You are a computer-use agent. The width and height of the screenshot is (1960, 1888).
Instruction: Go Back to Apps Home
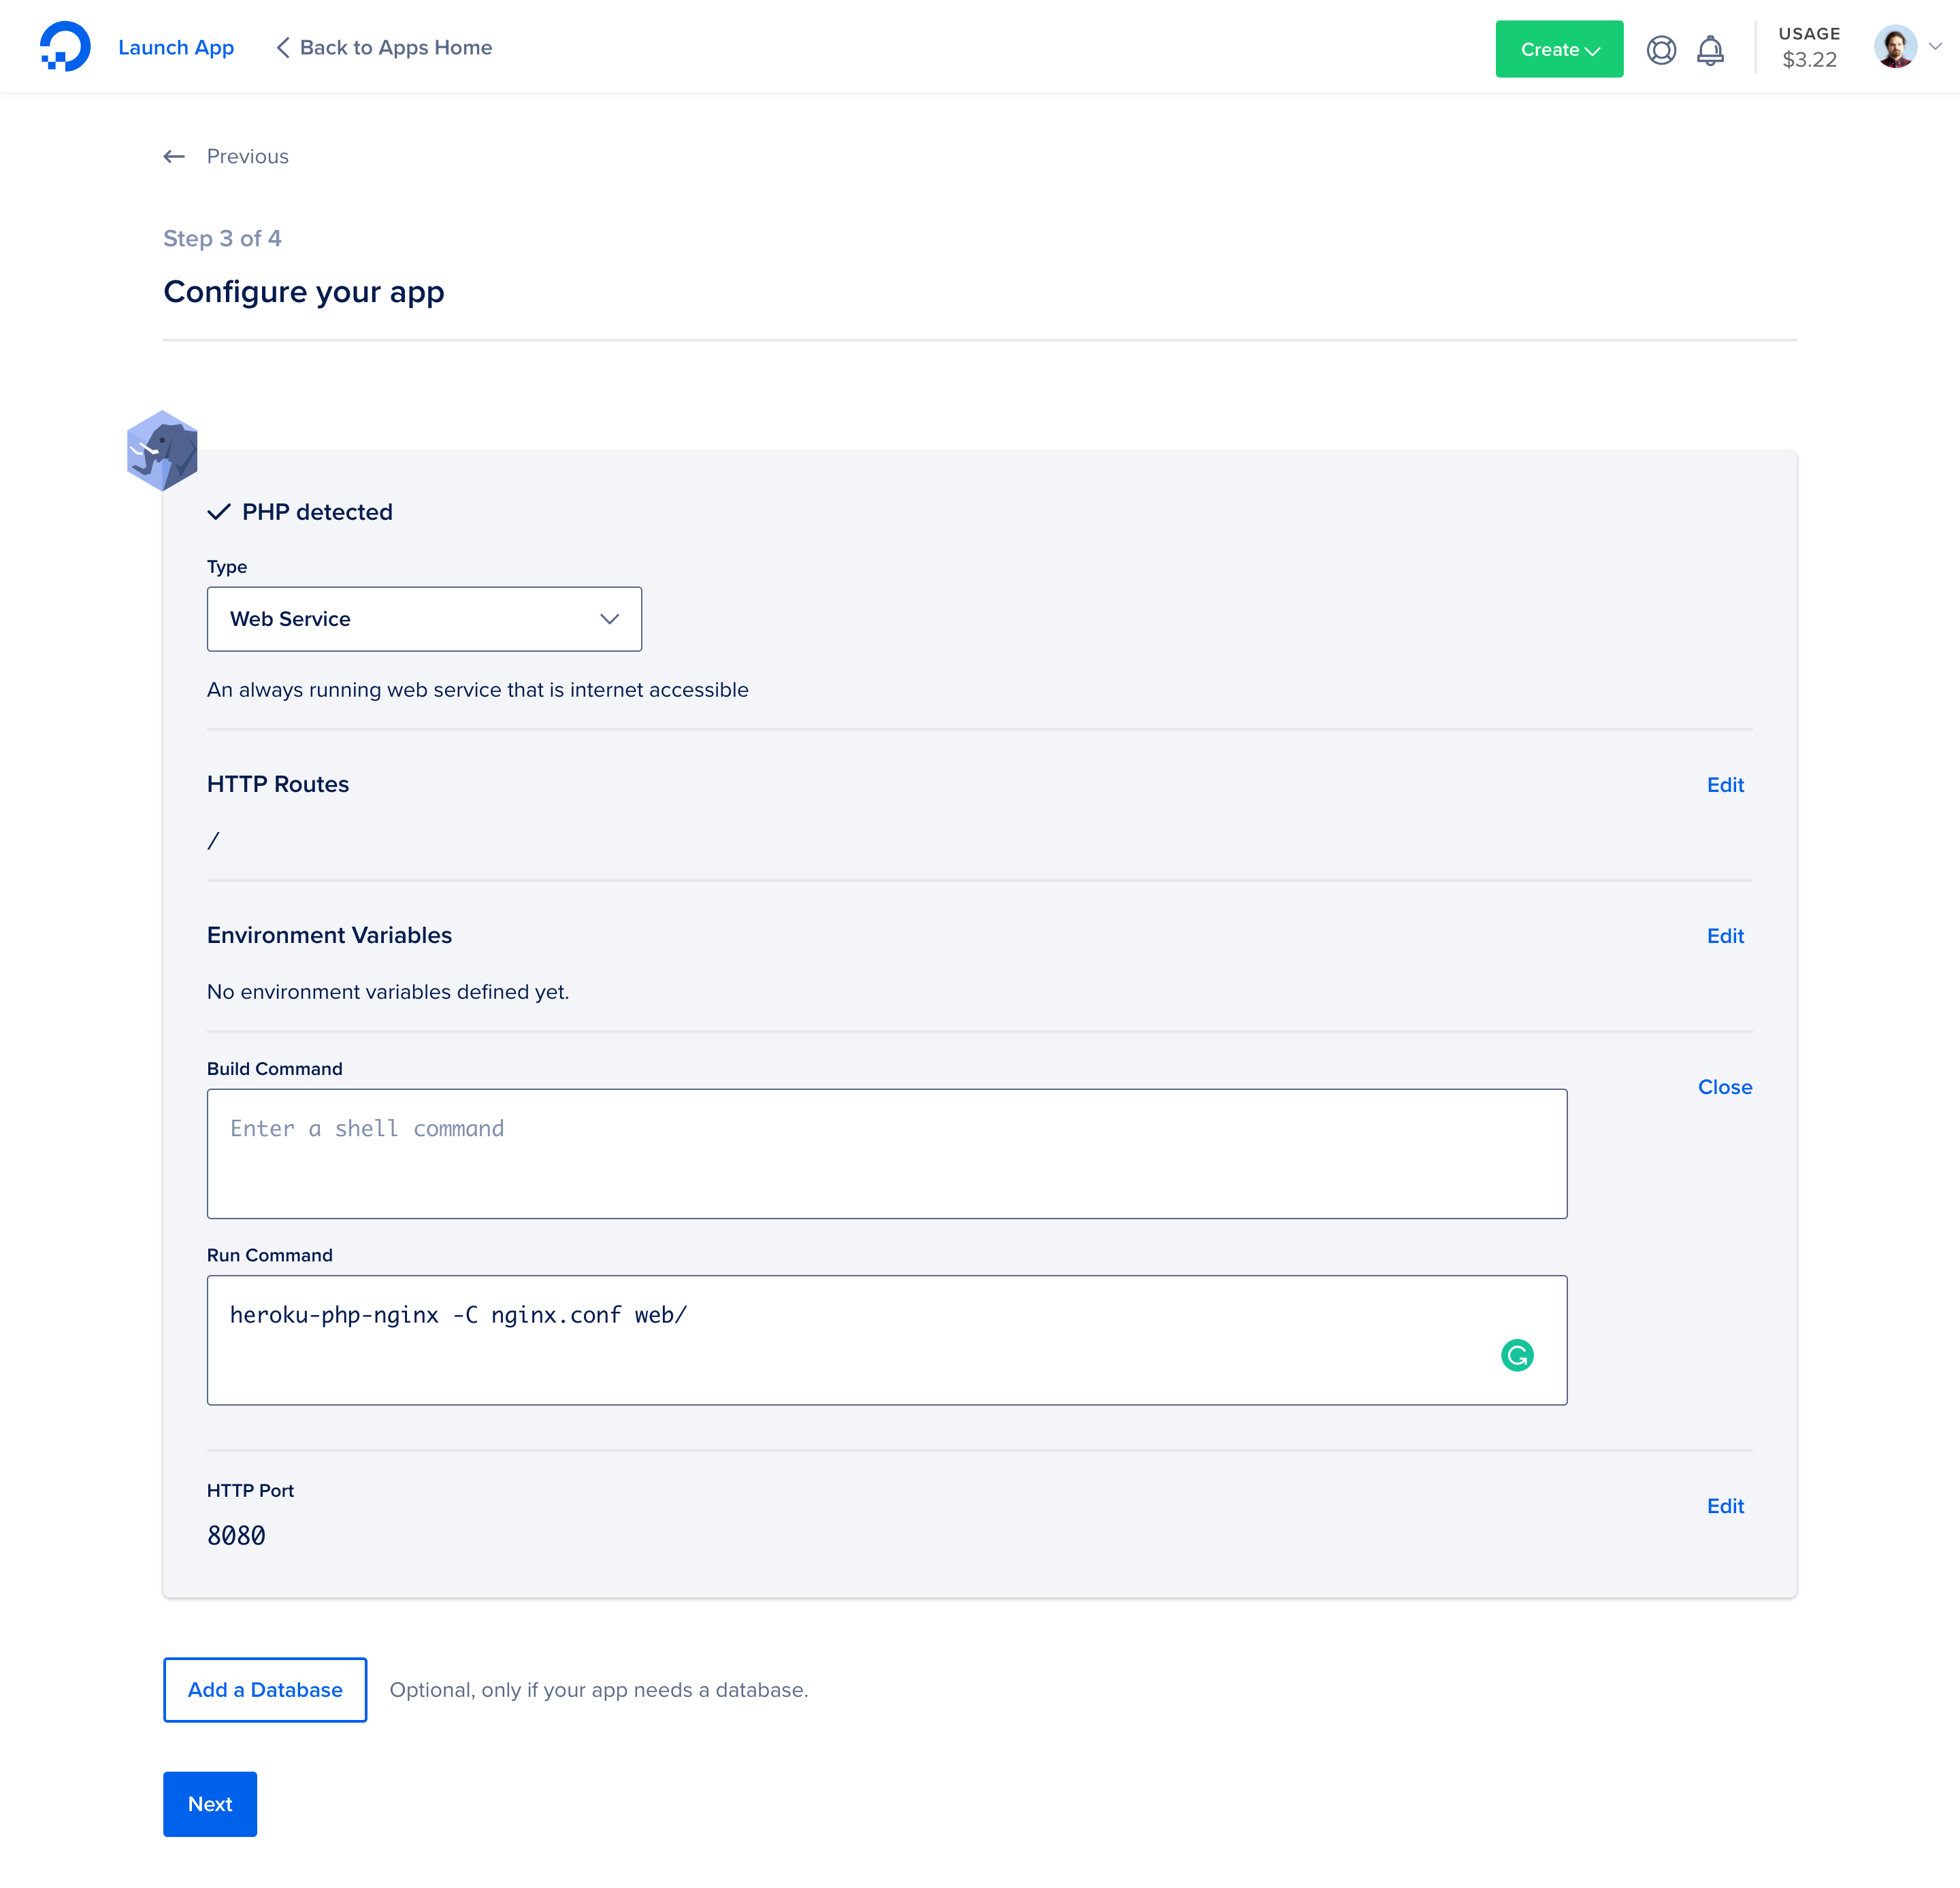click(x=385, y=48)
